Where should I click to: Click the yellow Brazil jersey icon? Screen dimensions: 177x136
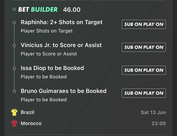(x=14, y=112)
